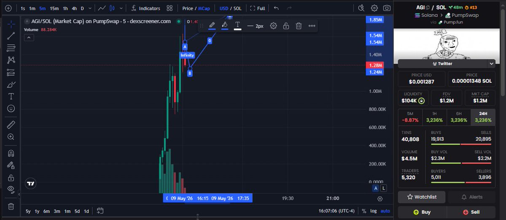
Task: Select the text annotation tool
Action: point(11,96)
